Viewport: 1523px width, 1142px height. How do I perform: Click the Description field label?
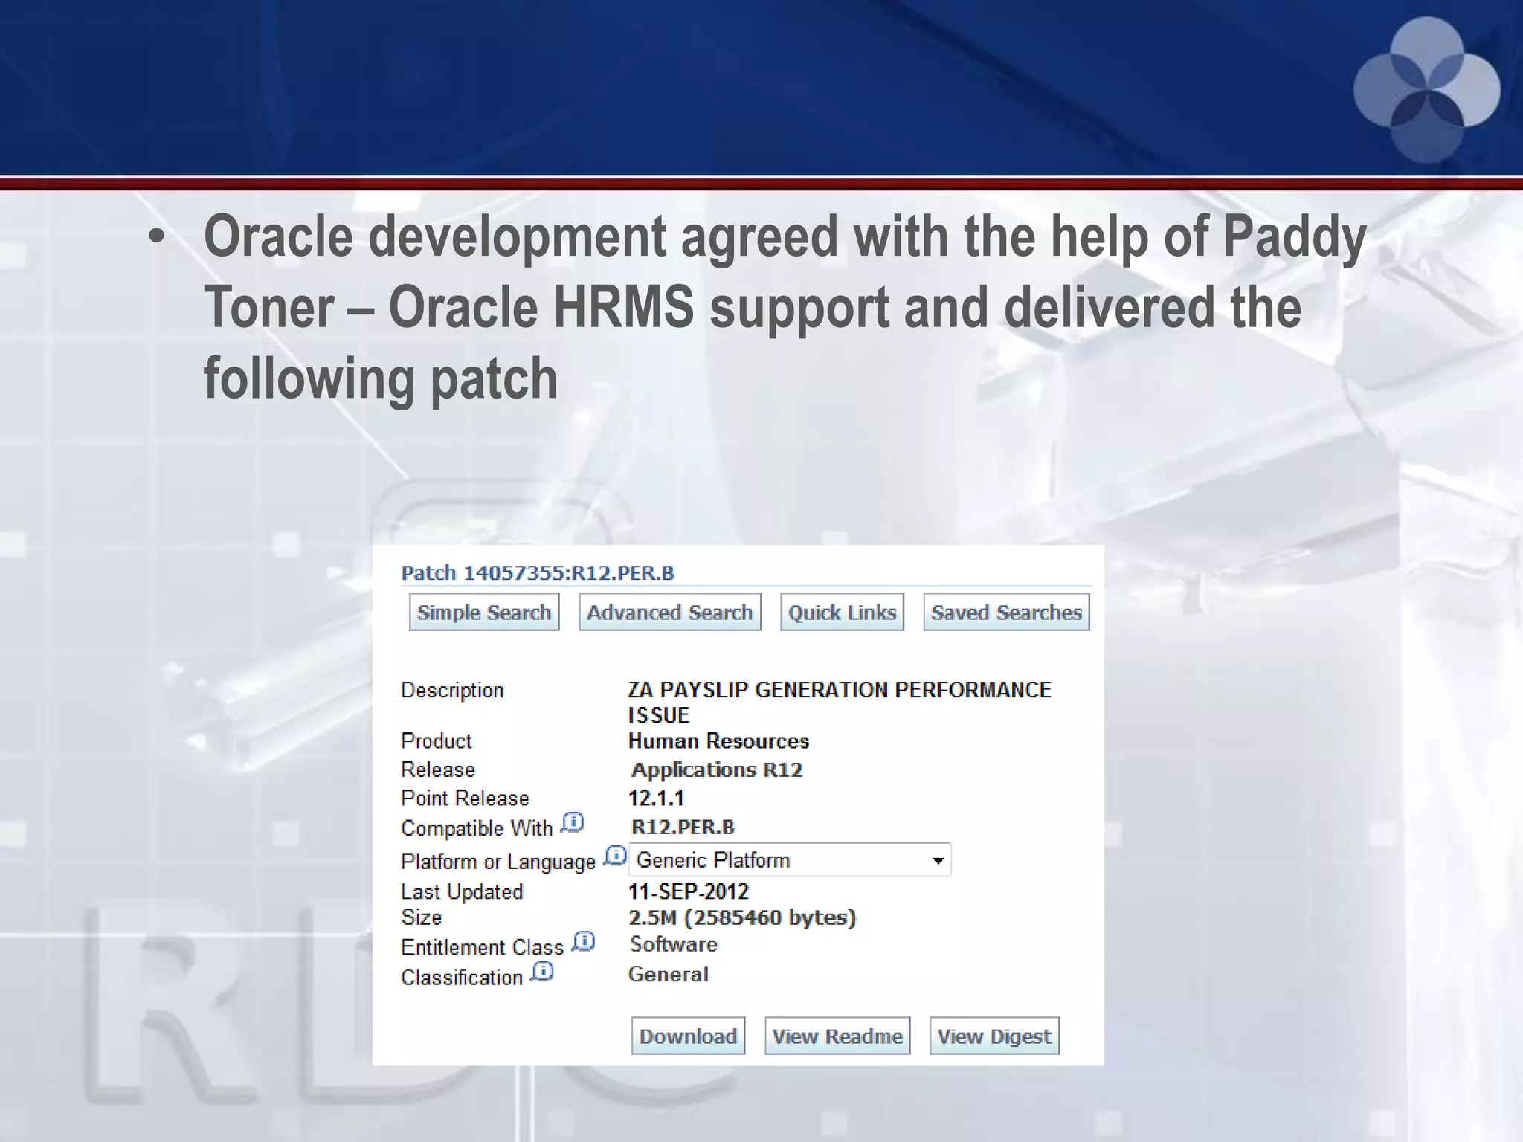pos(452,691)
